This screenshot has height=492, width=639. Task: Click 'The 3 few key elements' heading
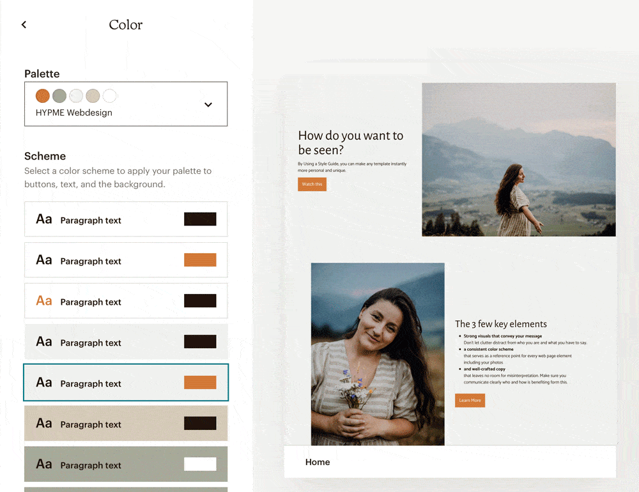point(501,324)
